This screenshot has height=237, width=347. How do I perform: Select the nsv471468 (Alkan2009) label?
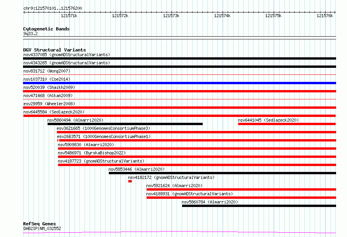point(48,96)
